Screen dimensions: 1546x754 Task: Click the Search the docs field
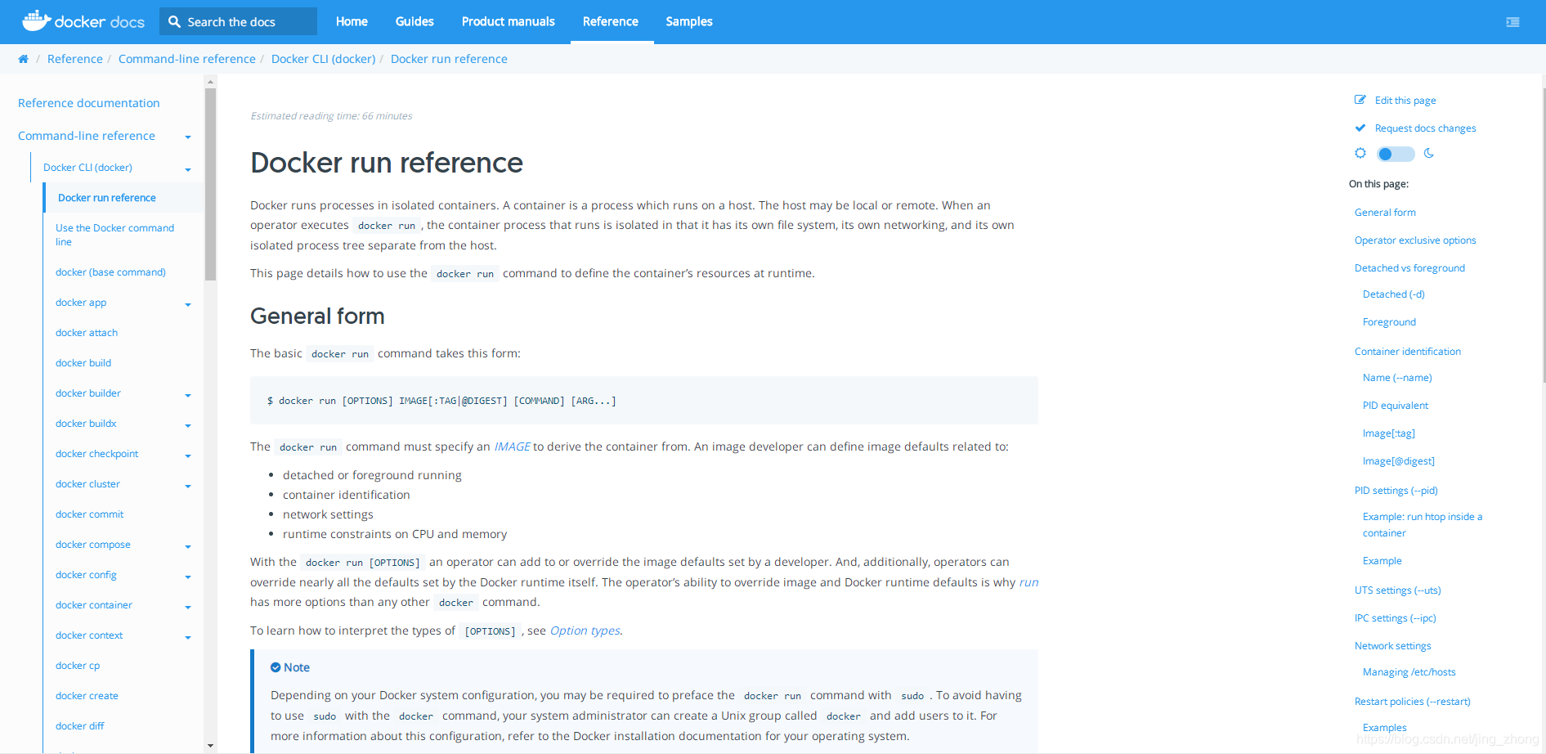coord(239,22)
